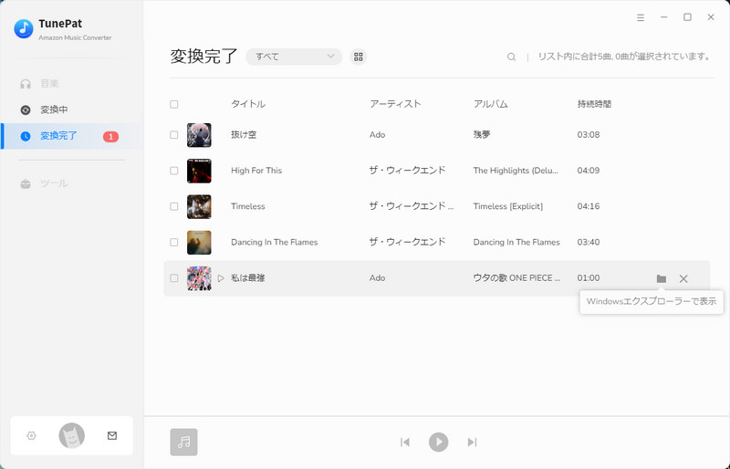Toggle the select-all checkbox in header

(x=174, y=104)
